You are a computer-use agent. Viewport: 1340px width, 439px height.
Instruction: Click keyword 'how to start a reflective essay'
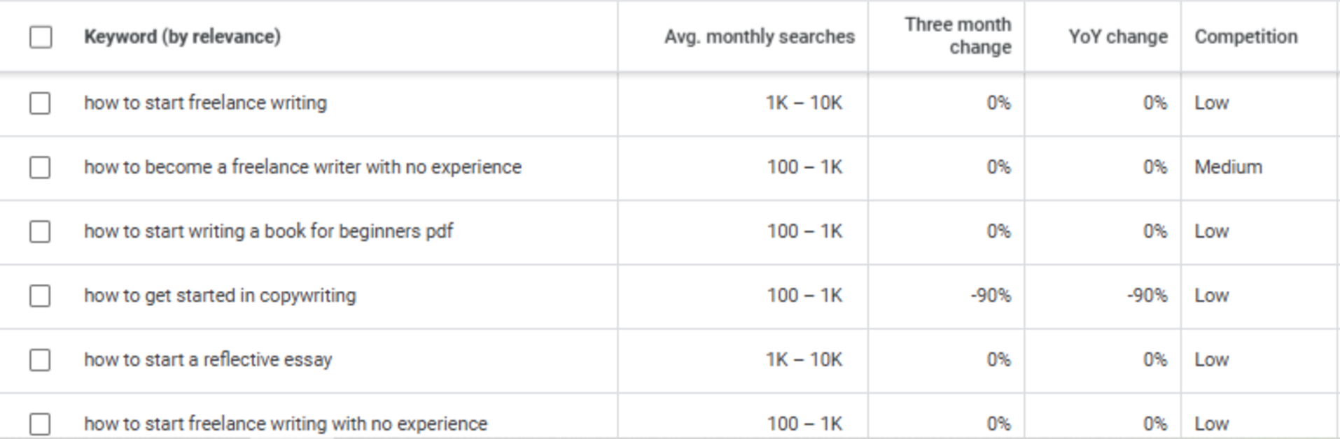pyautogui.click(x=208, y=360)
